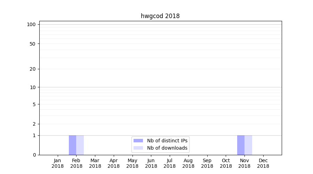The height and width of the screenshot is (174, 313).
Task: Click the February distinct IPs bar
Action: point(72,145)
